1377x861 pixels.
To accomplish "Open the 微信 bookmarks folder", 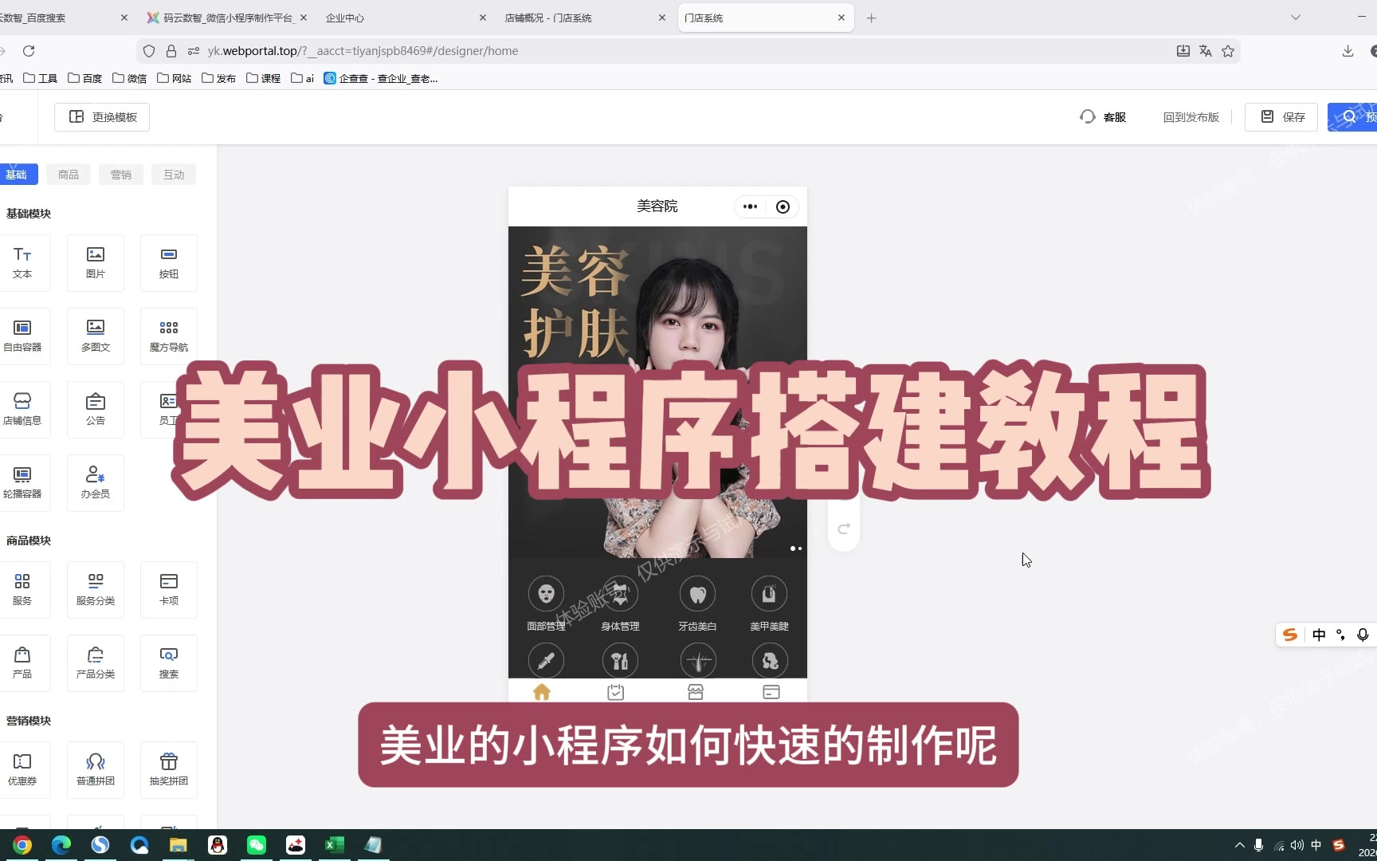I will 130,78.
